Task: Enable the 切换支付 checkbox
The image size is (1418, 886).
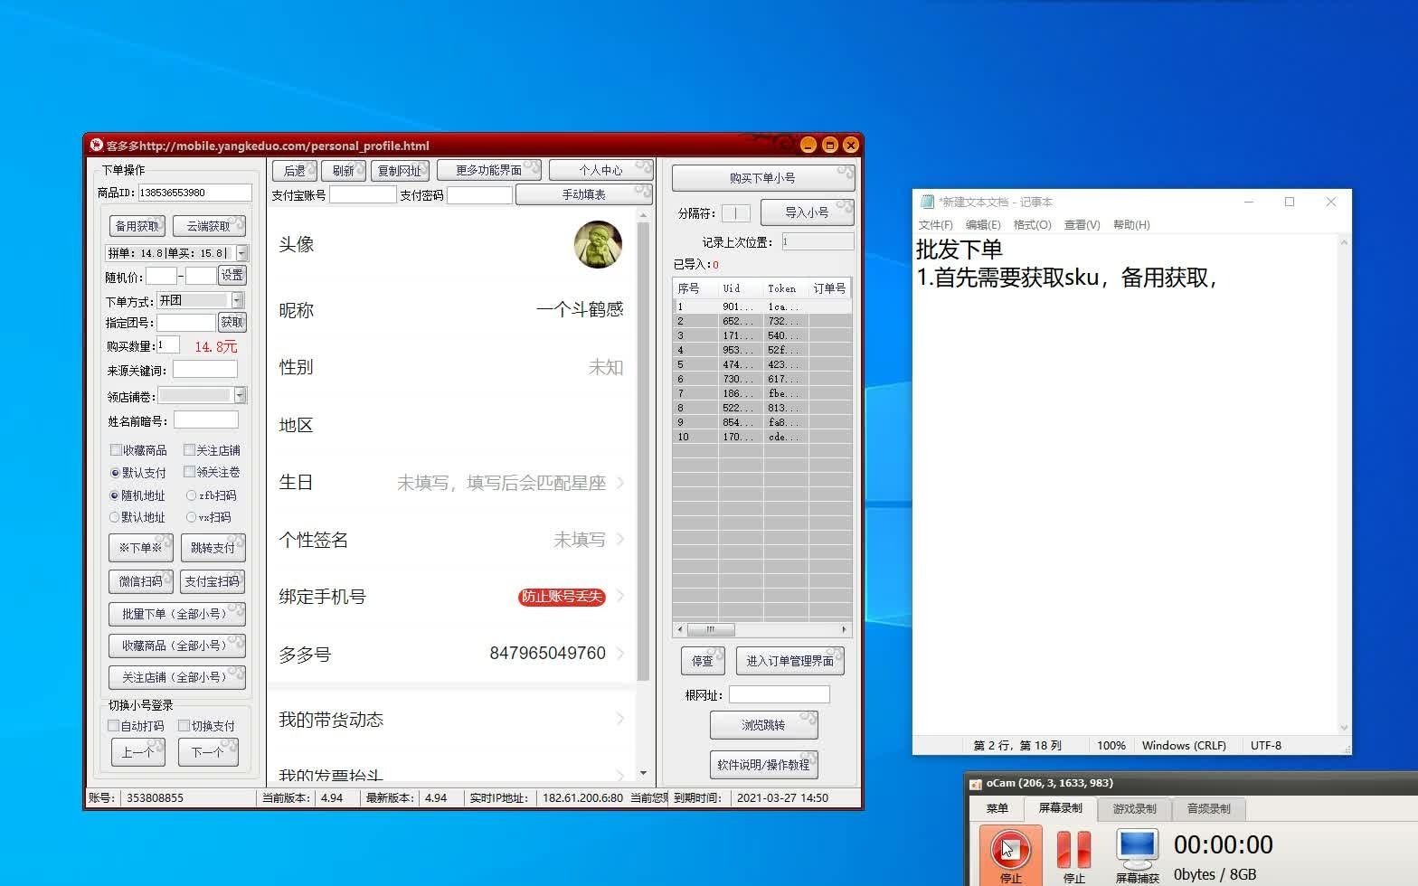Action: [184, 725]
